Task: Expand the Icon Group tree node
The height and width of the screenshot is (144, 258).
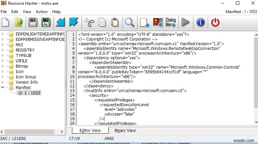Action: coord(2,77)
